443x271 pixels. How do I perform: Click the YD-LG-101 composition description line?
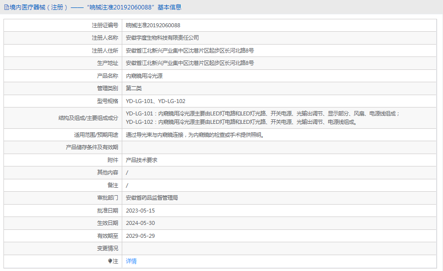[x=262, y=113]
